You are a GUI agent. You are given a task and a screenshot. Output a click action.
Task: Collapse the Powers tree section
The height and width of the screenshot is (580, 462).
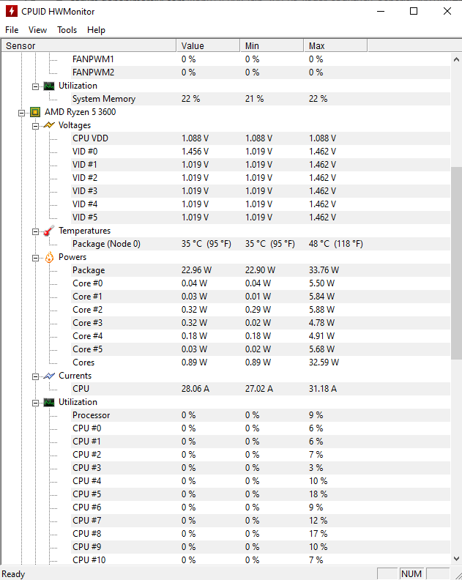pyautogui.click(x=36, y=257)
